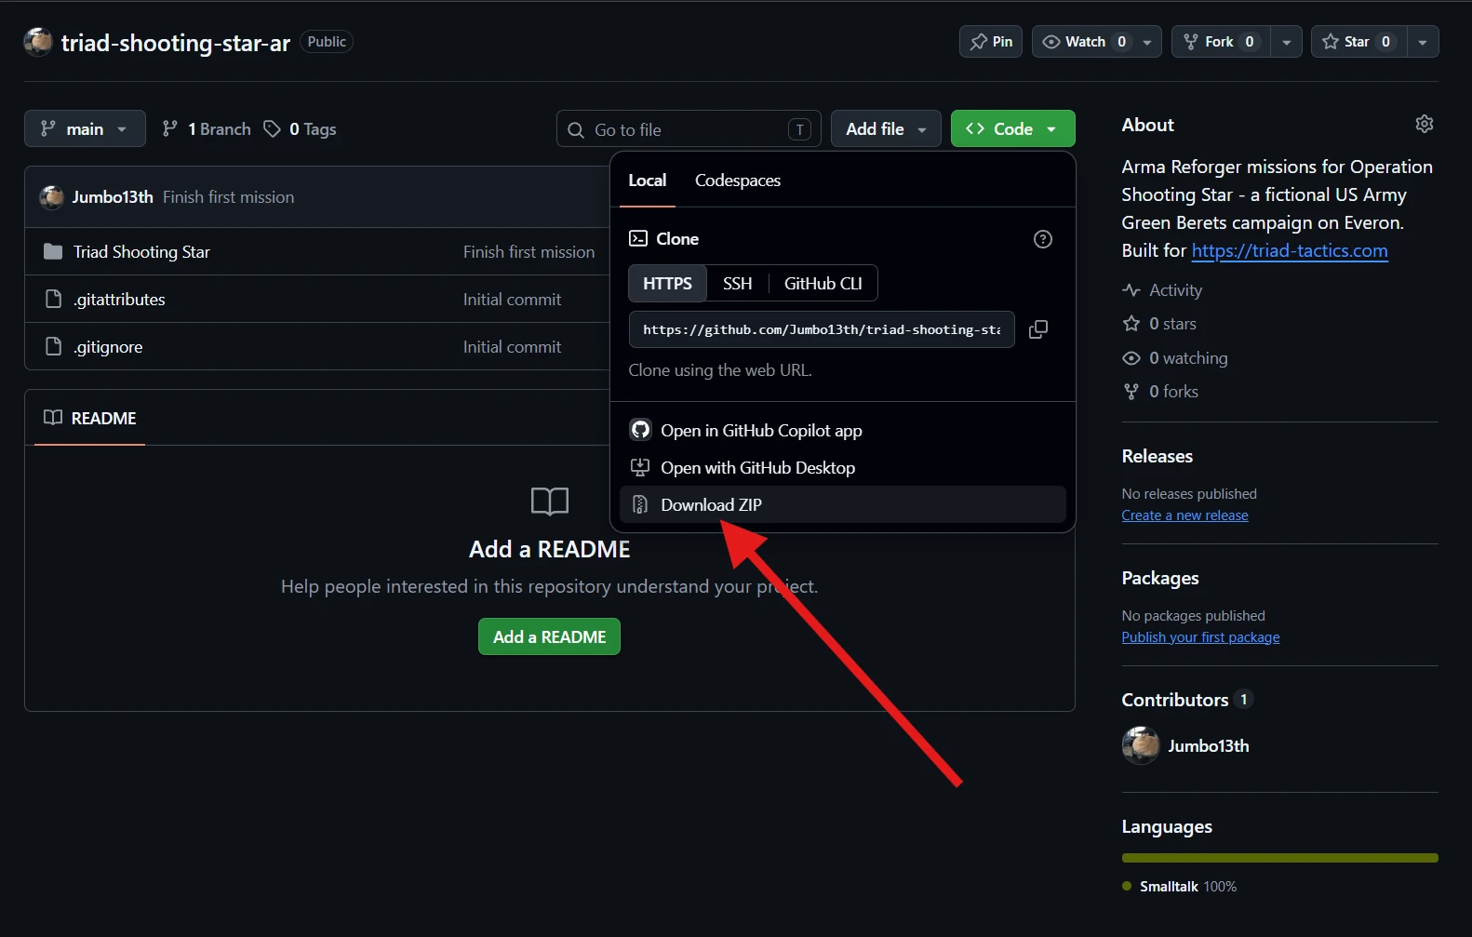Image resolution: width=1472 pixels, height=937 pixels.
Task: Switch to the Local tab
Action: coord(647,181)
